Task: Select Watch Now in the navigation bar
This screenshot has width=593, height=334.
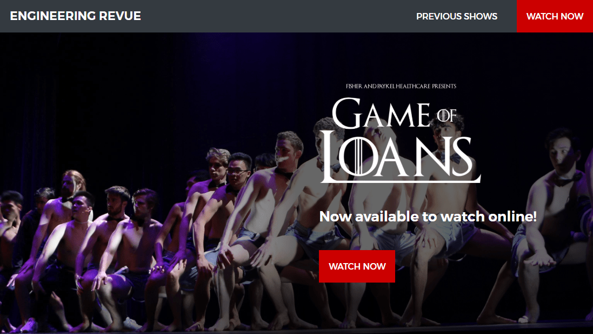Action: [x=555, y=16]
